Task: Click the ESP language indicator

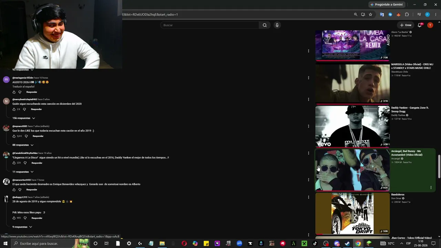Action: coord(408,244)
